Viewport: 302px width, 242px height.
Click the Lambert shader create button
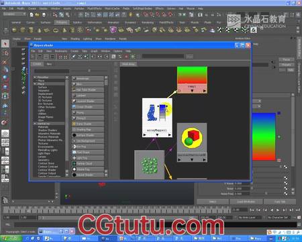click(88, 95)
